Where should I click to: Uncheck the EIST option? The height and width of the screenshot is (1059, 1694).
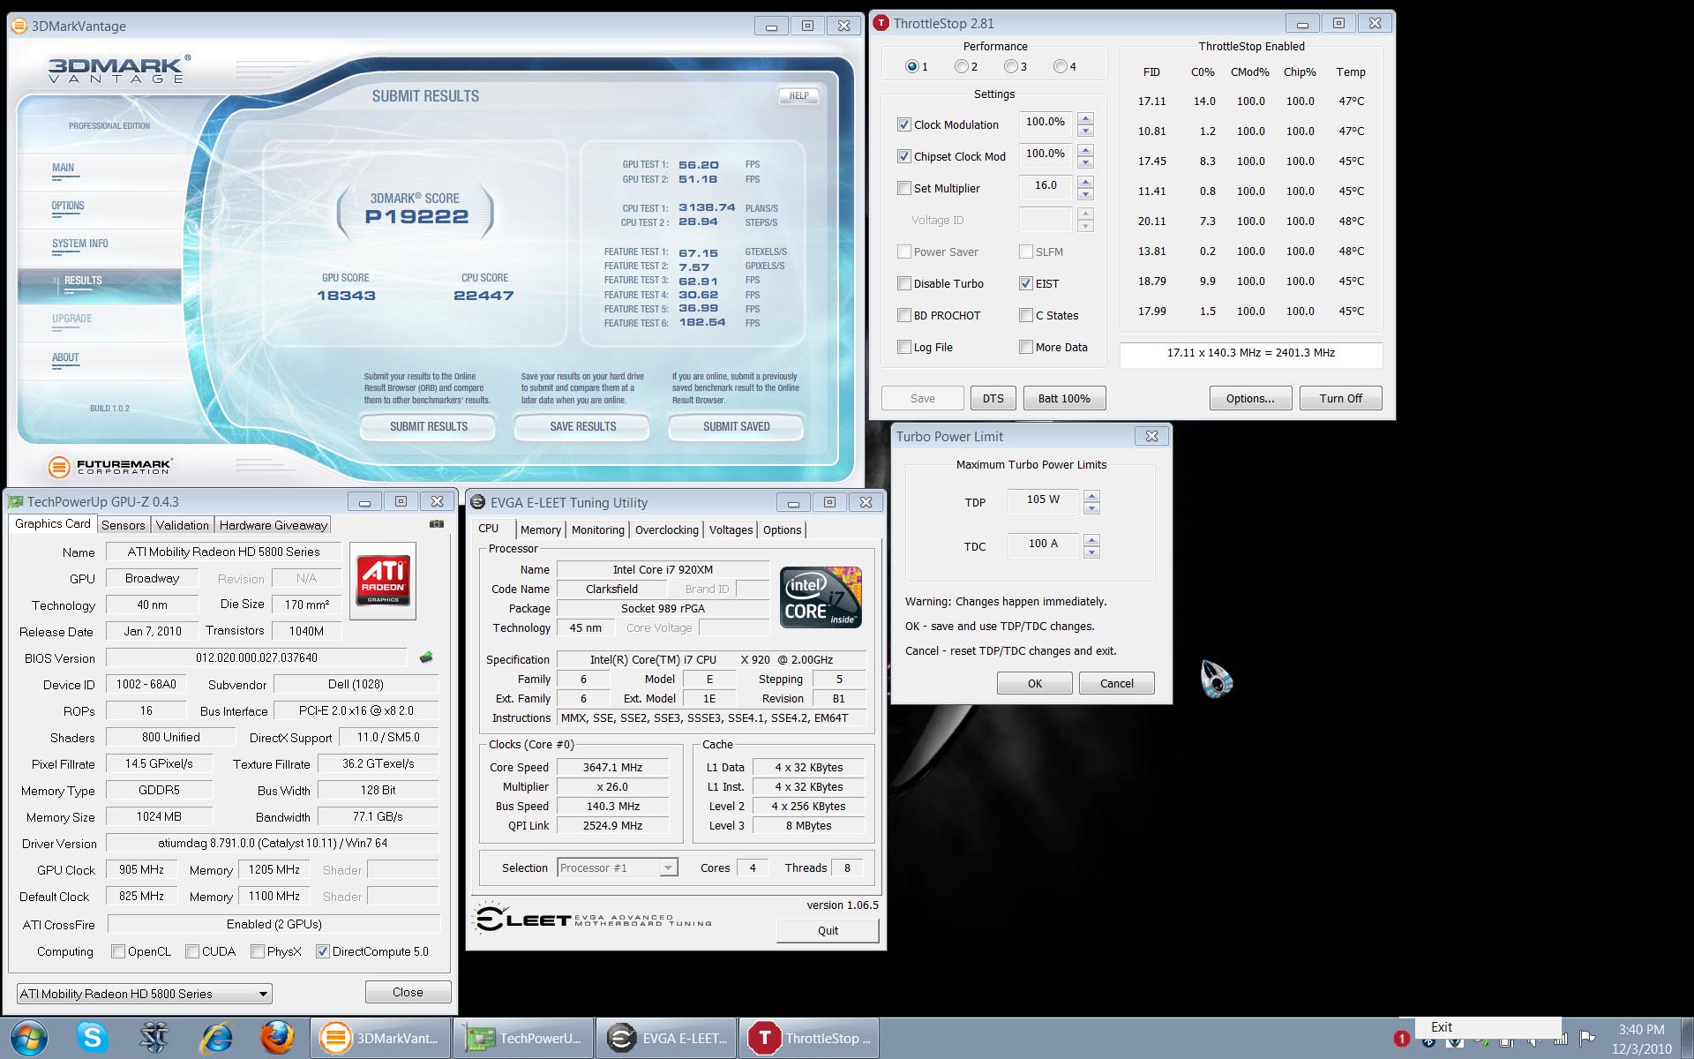pyautogui.click(x=1026, y=283)
